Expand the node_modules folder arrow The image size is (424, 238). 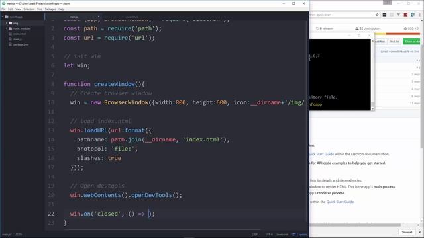click(7, 28)
